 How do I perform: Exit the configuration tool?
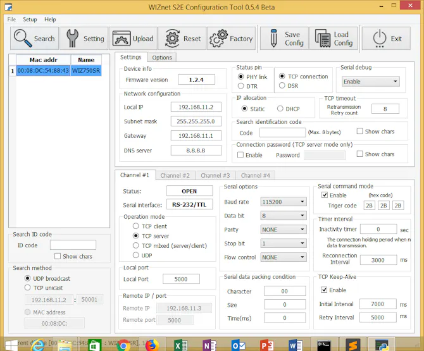click(x=387, y=39)
